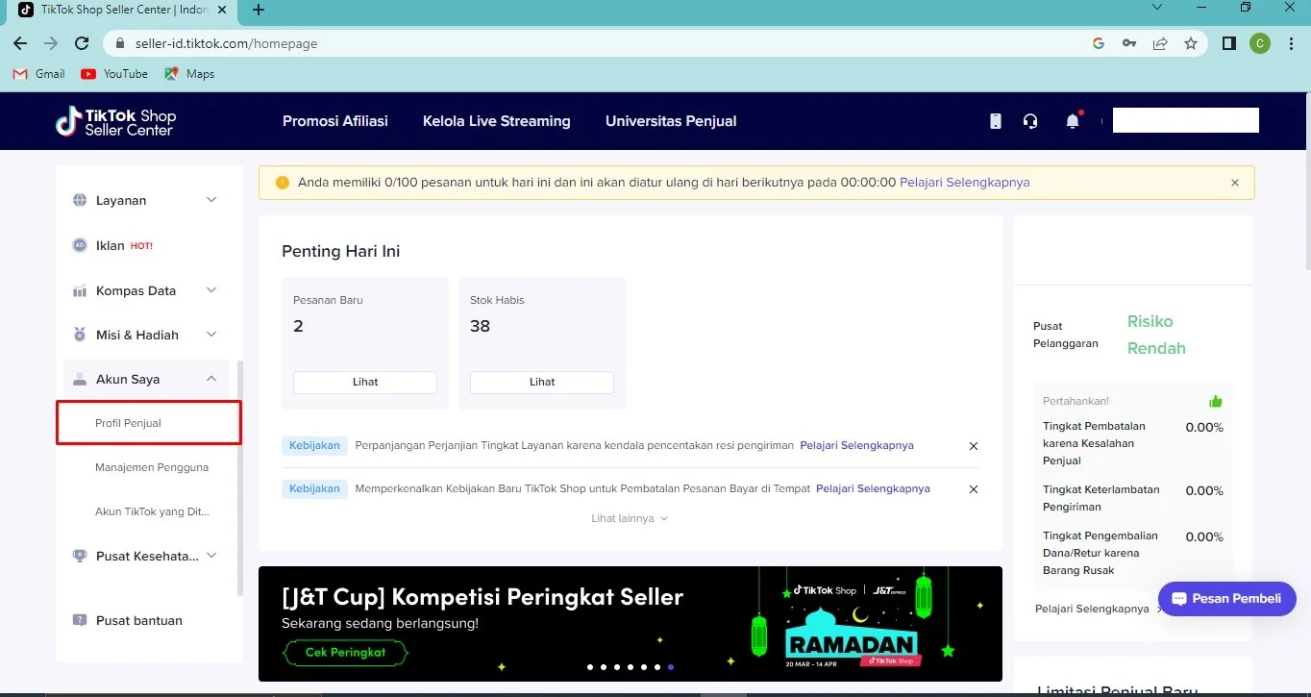This screenshot has height=697, width=1311.
Task: Click the Layanan globe icon
Action: click(x=80, y=200)
